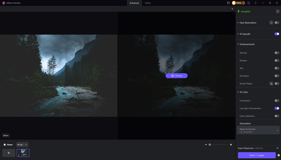Collapse the AI Color section

pos(238,92)
